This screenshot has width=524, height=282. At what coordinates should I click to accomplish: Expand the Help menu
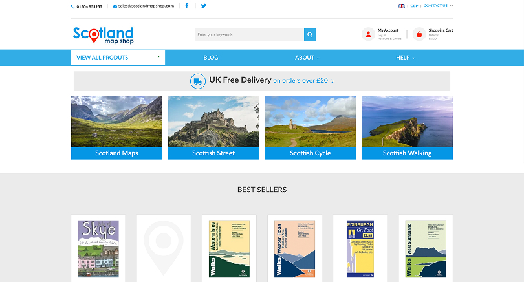point(406,58)
